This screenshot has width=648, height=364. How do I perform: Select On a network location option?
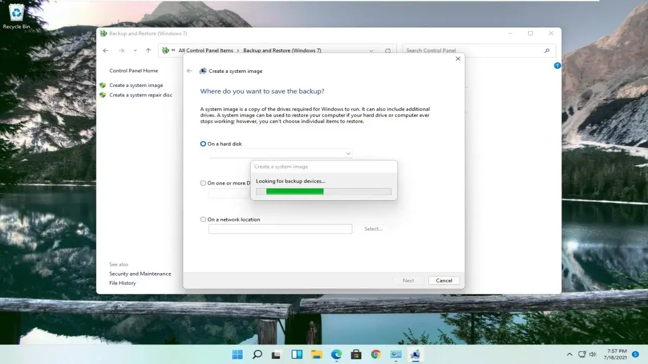[x=203, y=220]
